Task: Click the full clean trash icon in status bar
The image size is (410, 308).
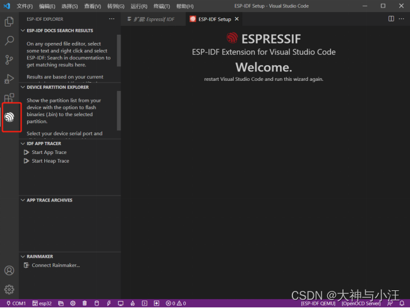Action: 85,304
